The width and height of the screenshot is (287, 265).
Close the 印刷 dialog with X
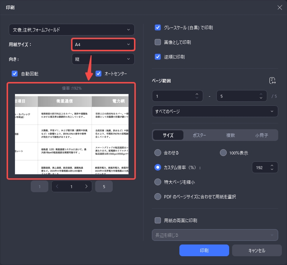280,7
